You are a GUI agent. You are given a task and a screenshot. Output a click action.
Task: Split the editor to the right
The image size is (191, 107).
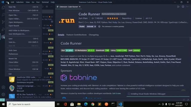click(183, 7)
